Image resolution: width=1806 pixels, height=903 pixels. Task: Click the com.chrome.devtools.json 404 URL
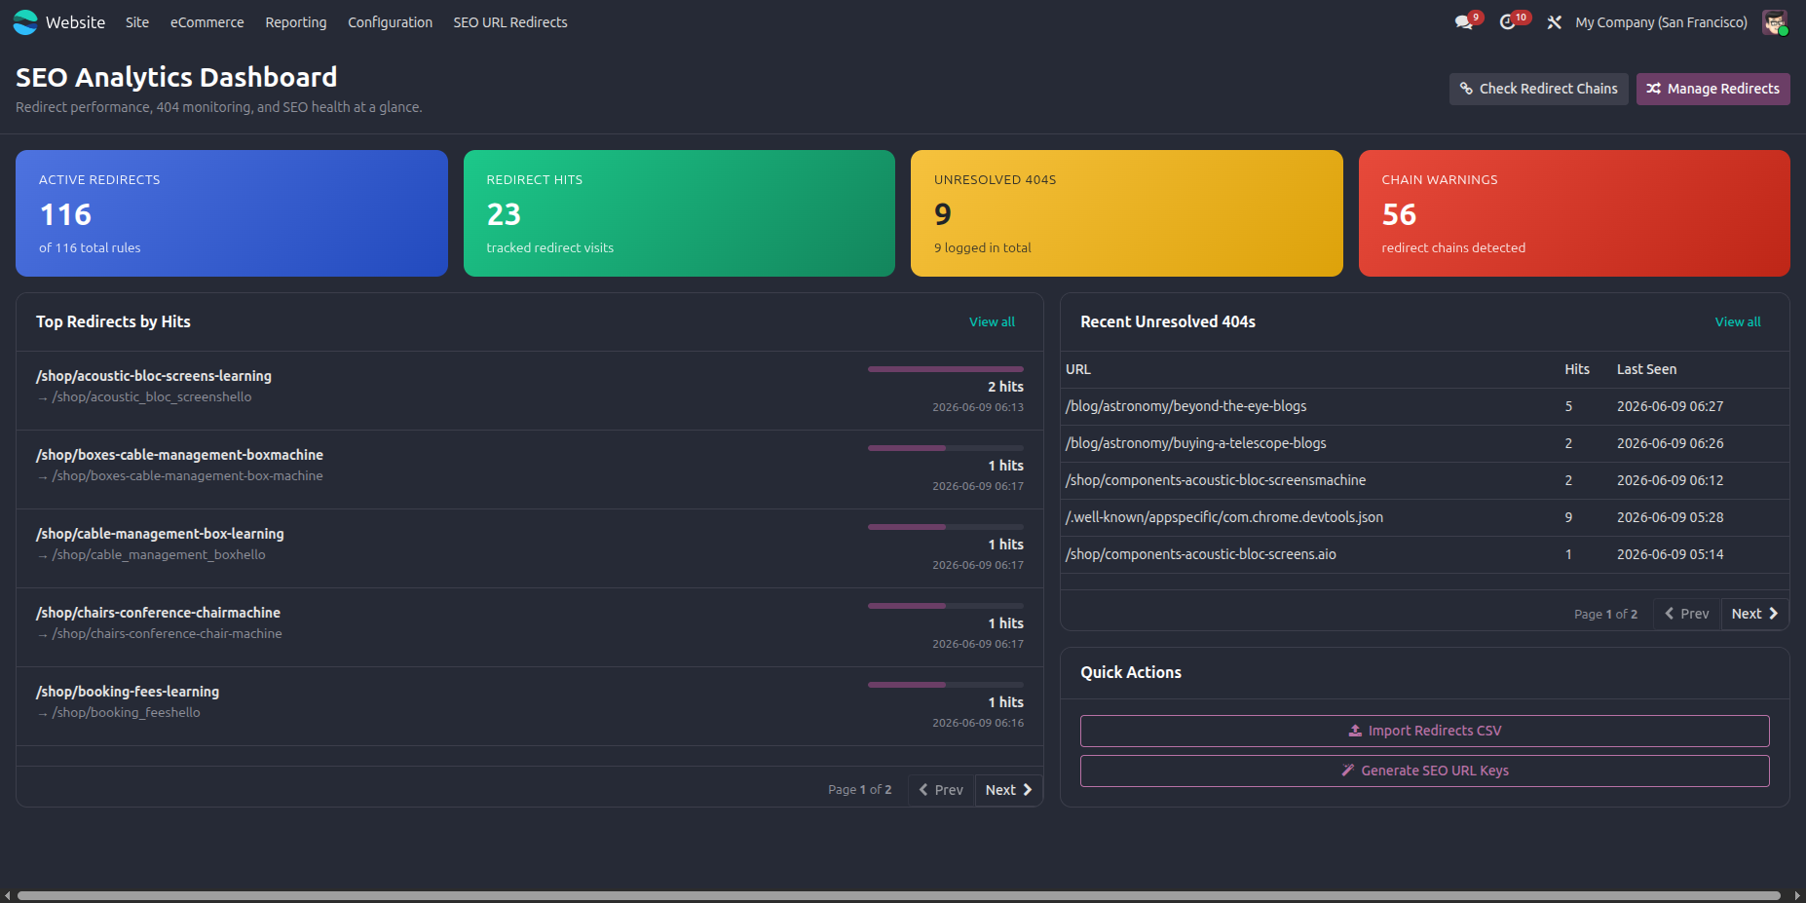(1224, 517)
